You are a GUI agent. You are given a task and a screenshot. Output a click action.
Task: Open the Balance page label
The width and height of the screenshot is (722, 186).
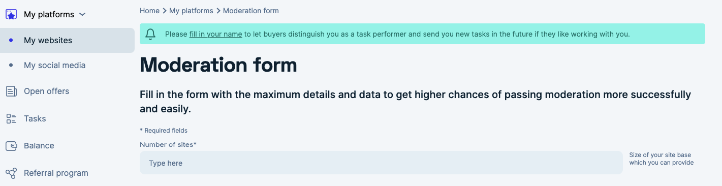coord(39,145)
